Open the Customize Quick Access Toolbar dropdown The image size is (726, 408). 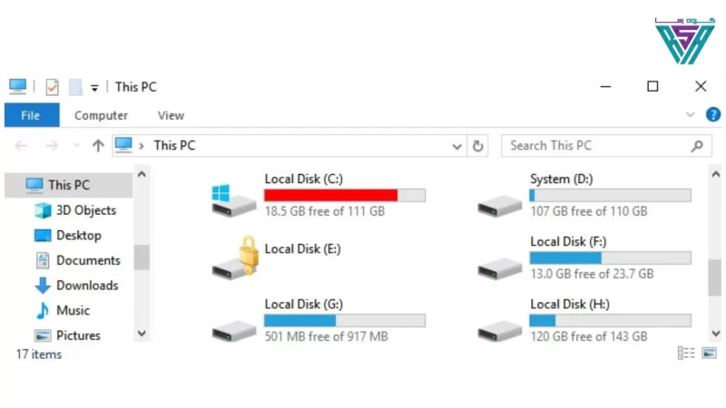coord(94,88)
